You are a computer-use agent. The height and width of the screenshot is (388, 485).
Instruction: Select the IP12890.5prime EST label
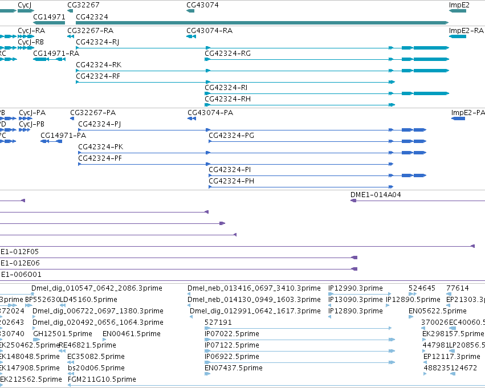tap(413, 300)
